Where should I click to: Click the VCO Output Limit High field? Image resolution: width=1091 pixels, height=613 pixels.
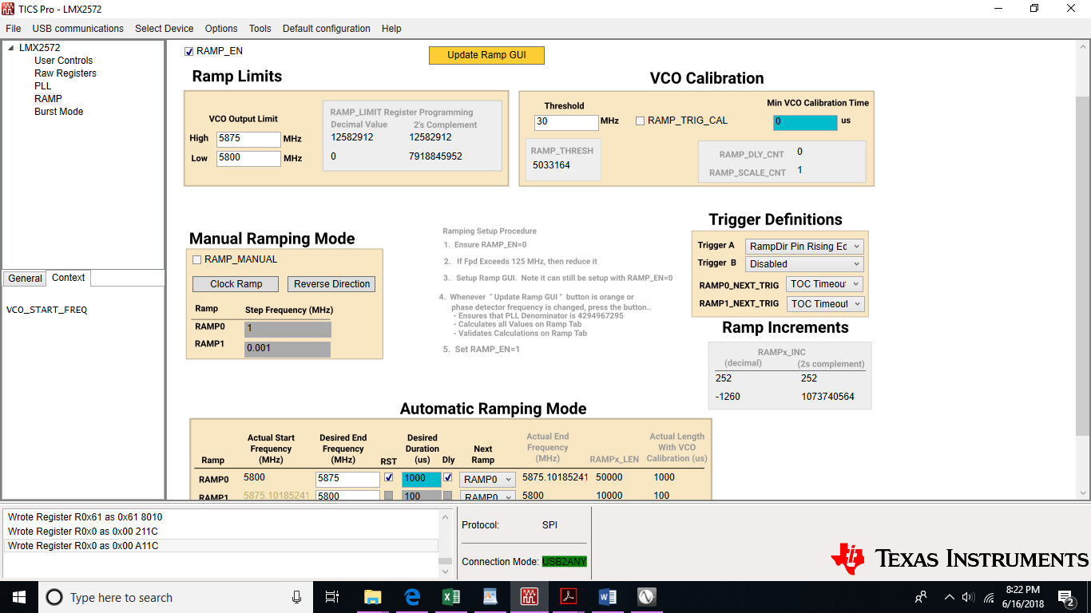(x=248, y=139)
